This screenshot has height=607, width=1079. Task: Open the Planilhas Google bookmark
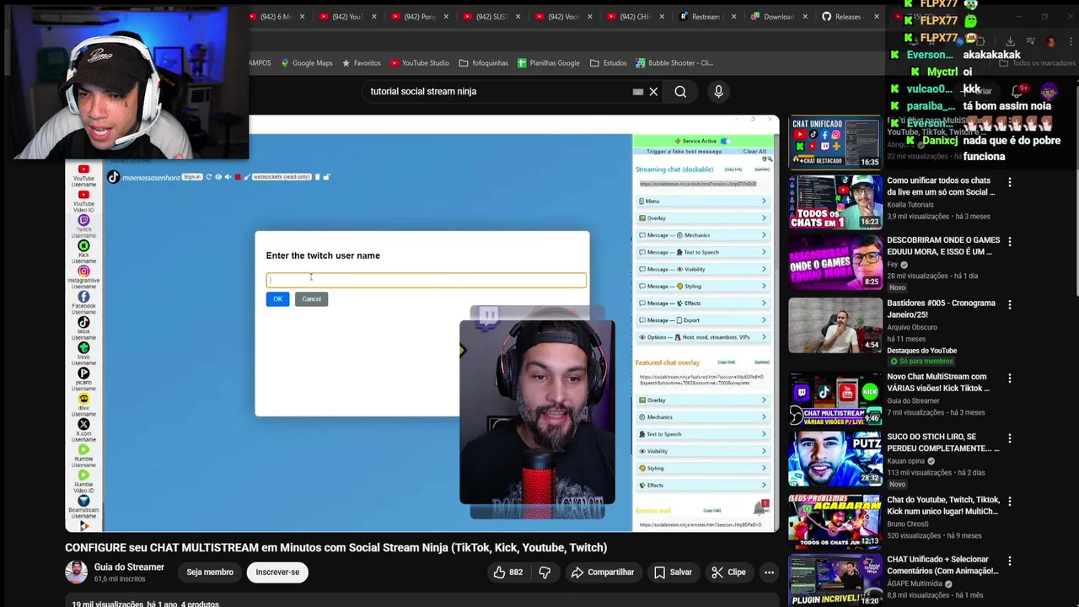[548, 62]
